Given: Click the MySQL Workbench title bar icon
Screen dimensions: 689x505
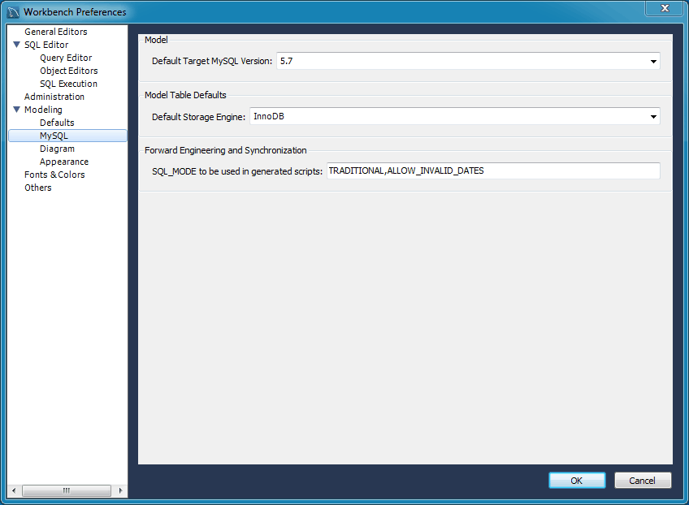Looking at the screenshot, I should click(x=13, y=12).
